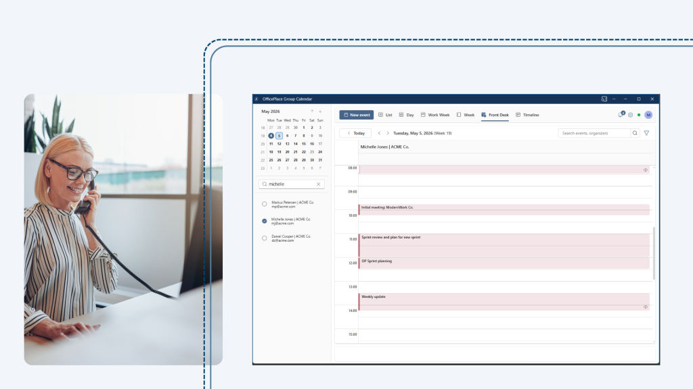Screen dimensions: 693x389
Task: Open the Weekly update event
Action: (504, 302)
